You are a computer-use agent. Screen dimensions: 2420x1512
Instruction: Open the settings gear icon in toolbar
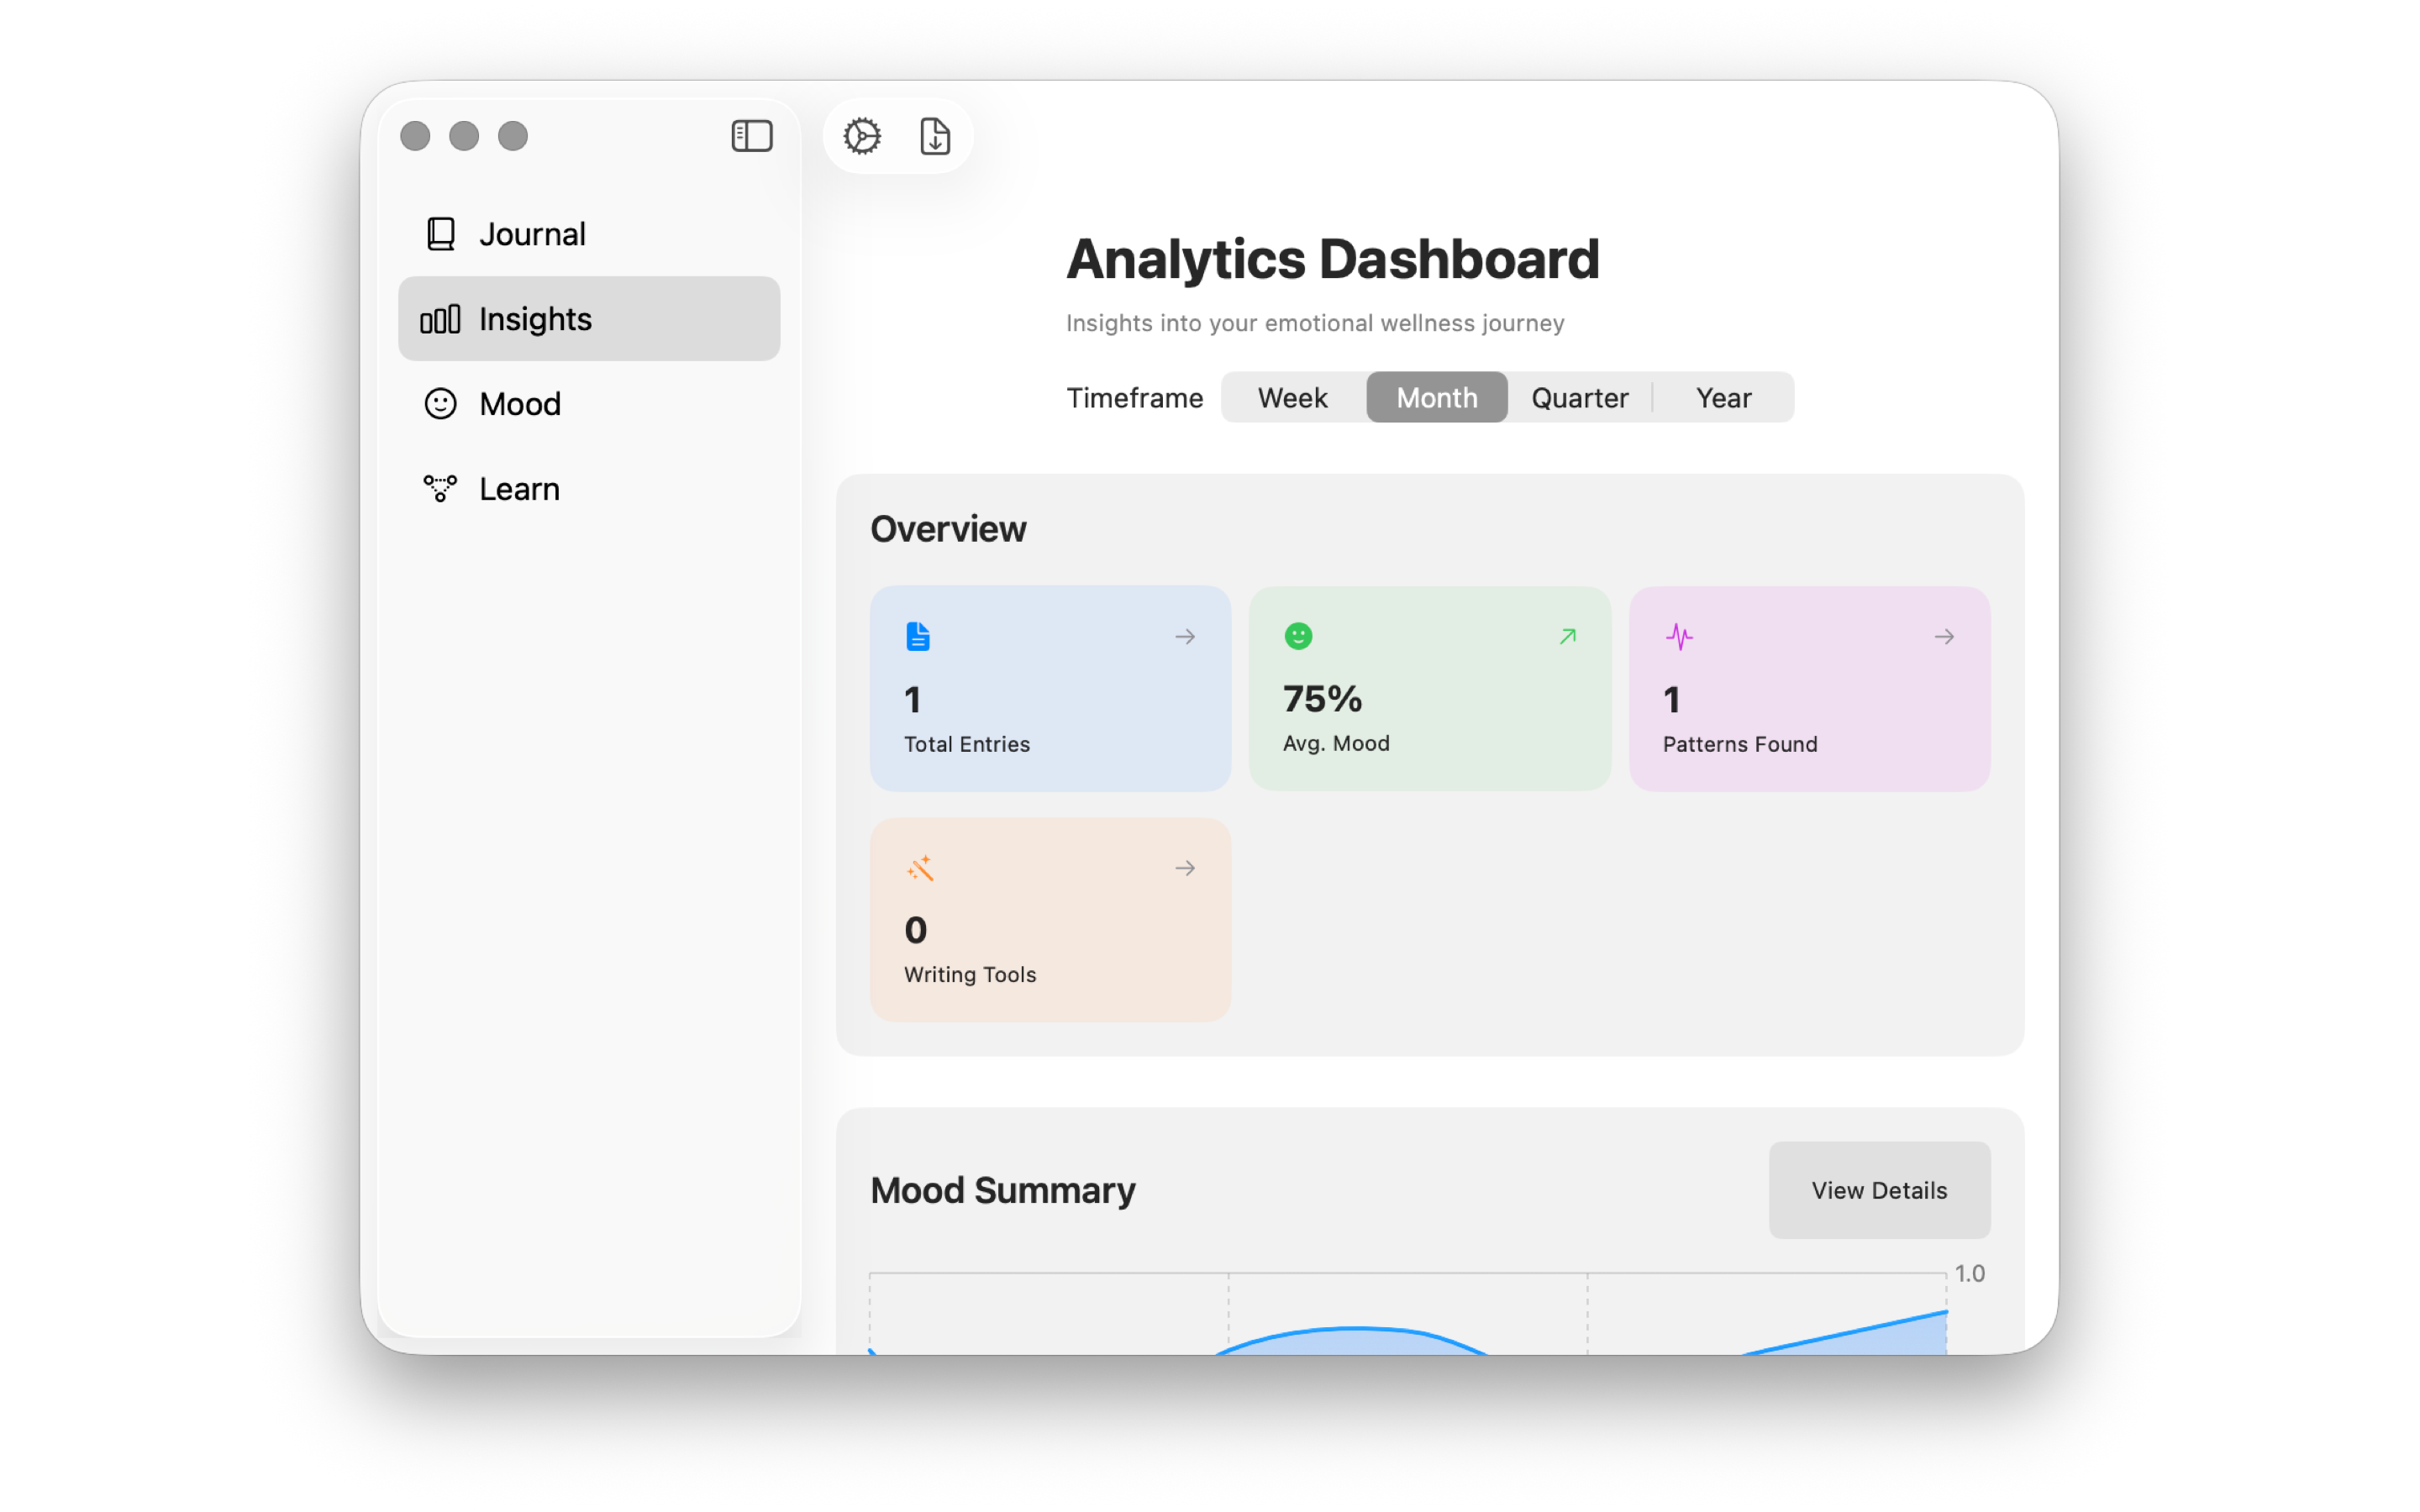pos(862,136)
